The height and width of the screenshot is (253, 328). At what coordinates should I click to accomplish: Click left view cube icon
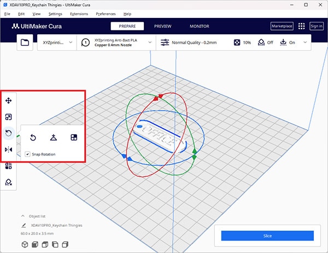click(x=55, y=244)
